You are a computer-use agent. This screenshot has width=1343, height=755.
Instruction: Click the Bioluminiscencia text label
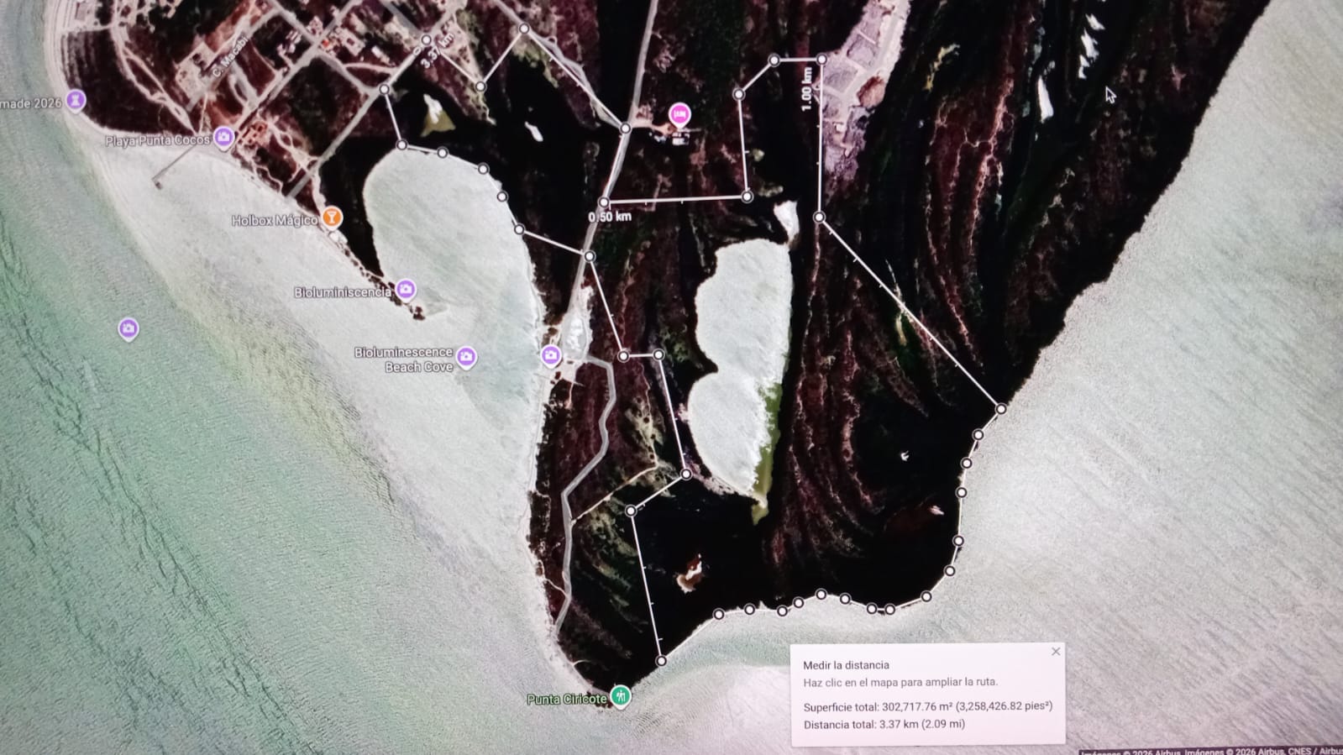(x=342, y=292)
